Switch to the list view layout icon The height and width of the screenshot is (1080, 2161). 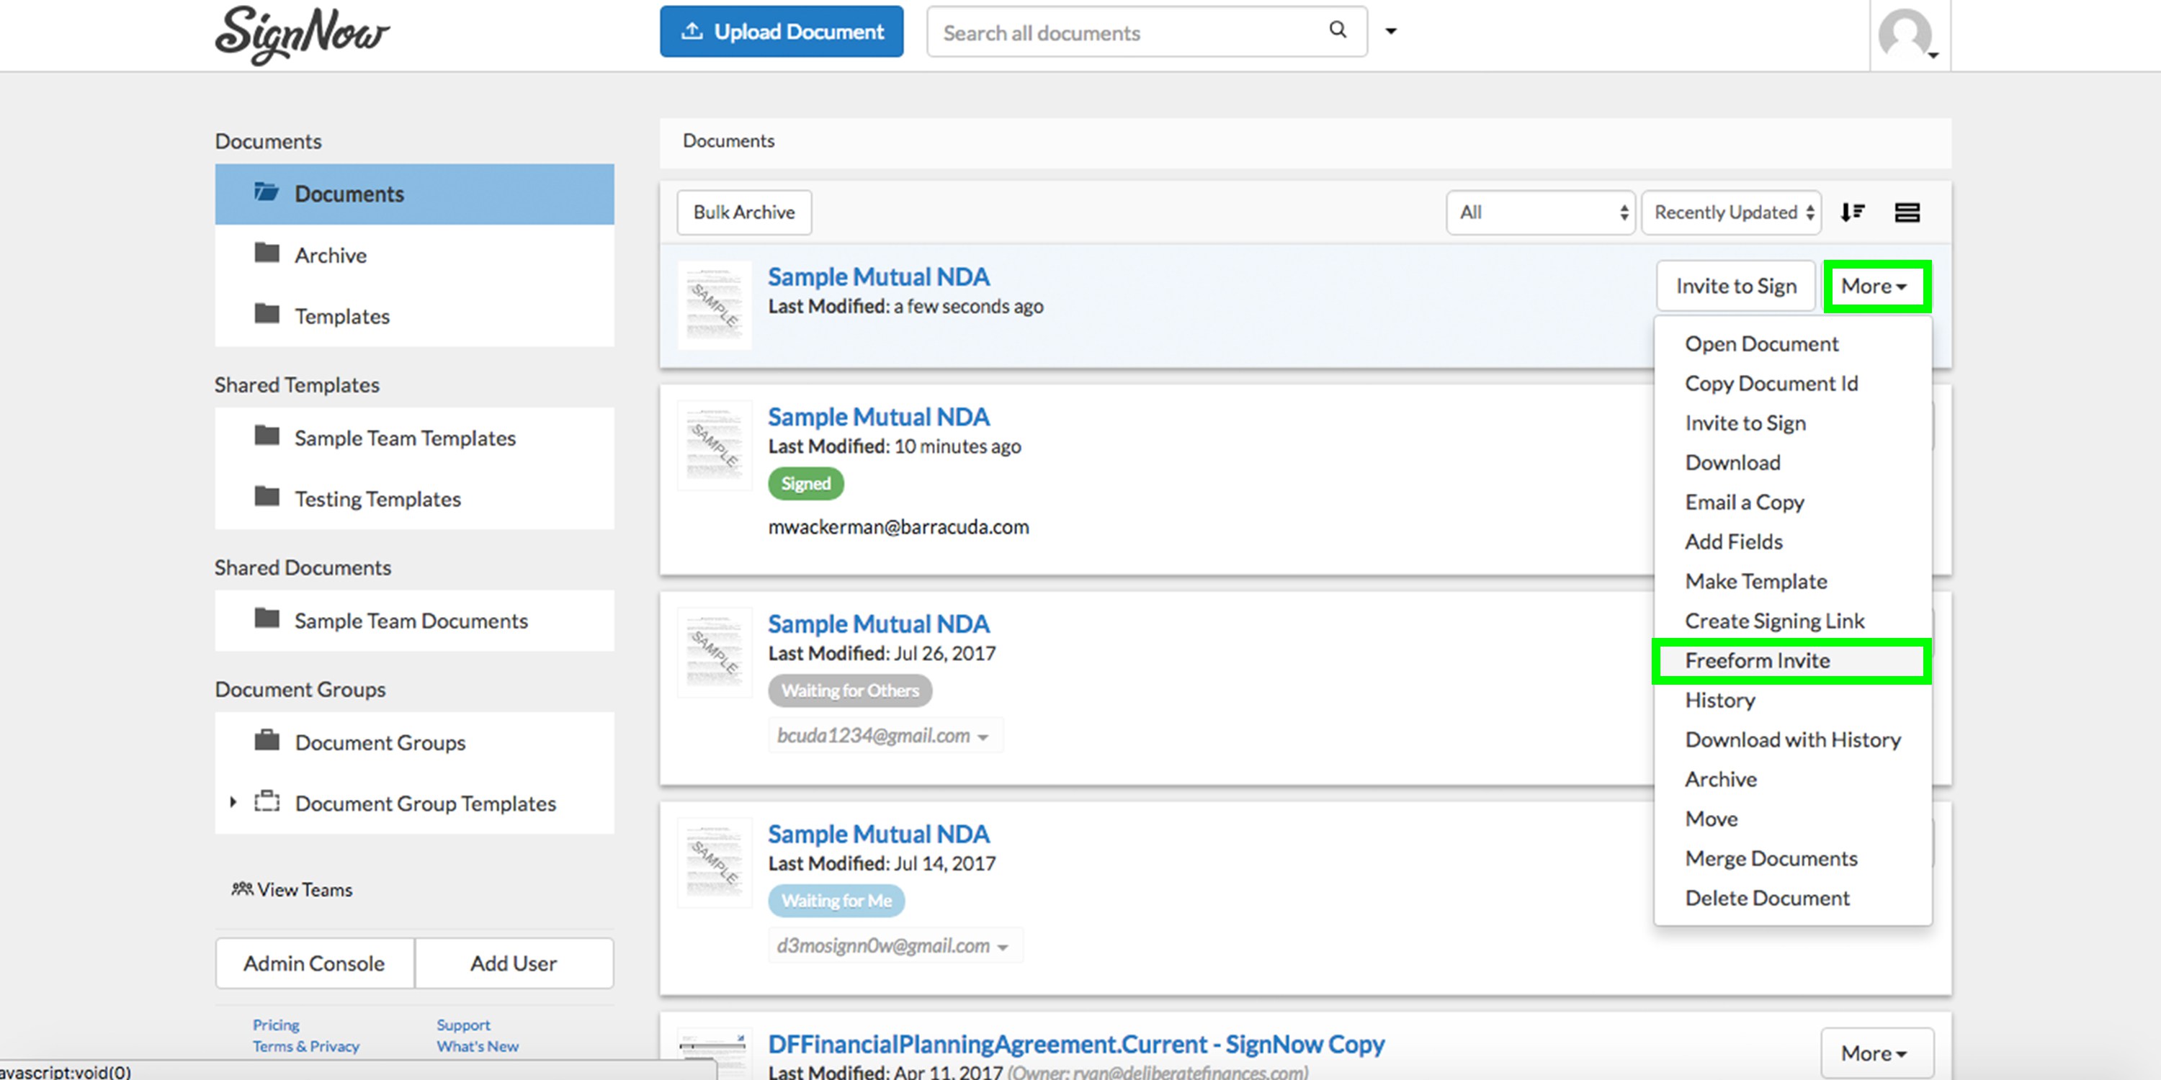tap(1907, 212)
